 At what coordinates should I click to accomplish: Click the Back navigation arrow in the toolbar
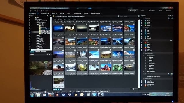pos(31,14)
